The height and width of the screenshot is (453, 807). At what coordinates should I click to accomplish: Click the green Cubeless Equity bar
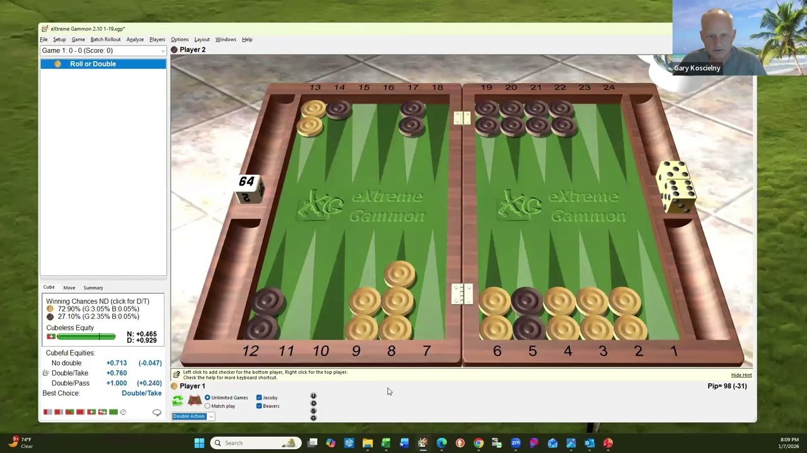(x=86, y=337)
